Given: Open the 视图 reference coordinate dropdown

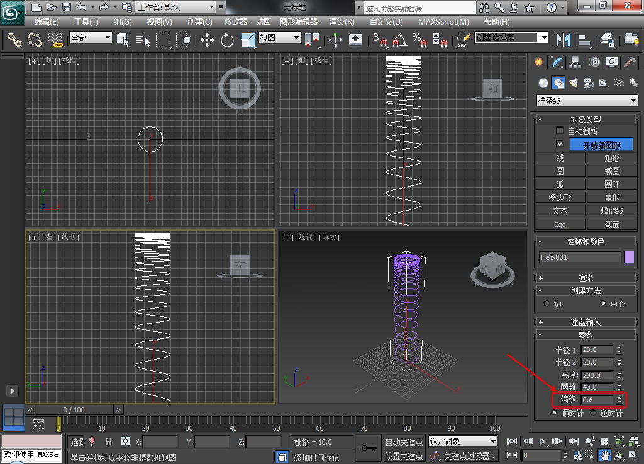Looking at the screenshot, I should tap(280, 38).
